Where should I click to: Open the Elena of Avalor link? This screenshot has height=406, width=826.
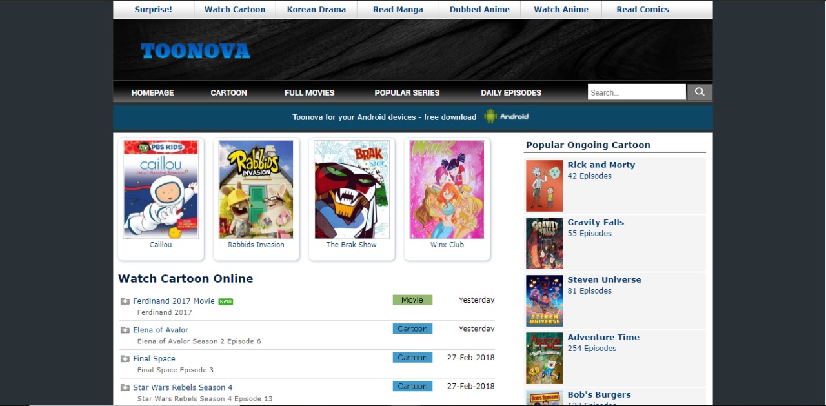(161, 330)
